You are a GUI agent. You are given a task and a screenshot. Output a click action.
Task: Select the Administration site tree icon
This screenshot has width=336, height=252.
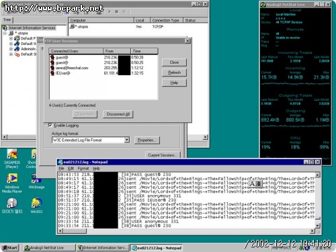coord(17,49)
